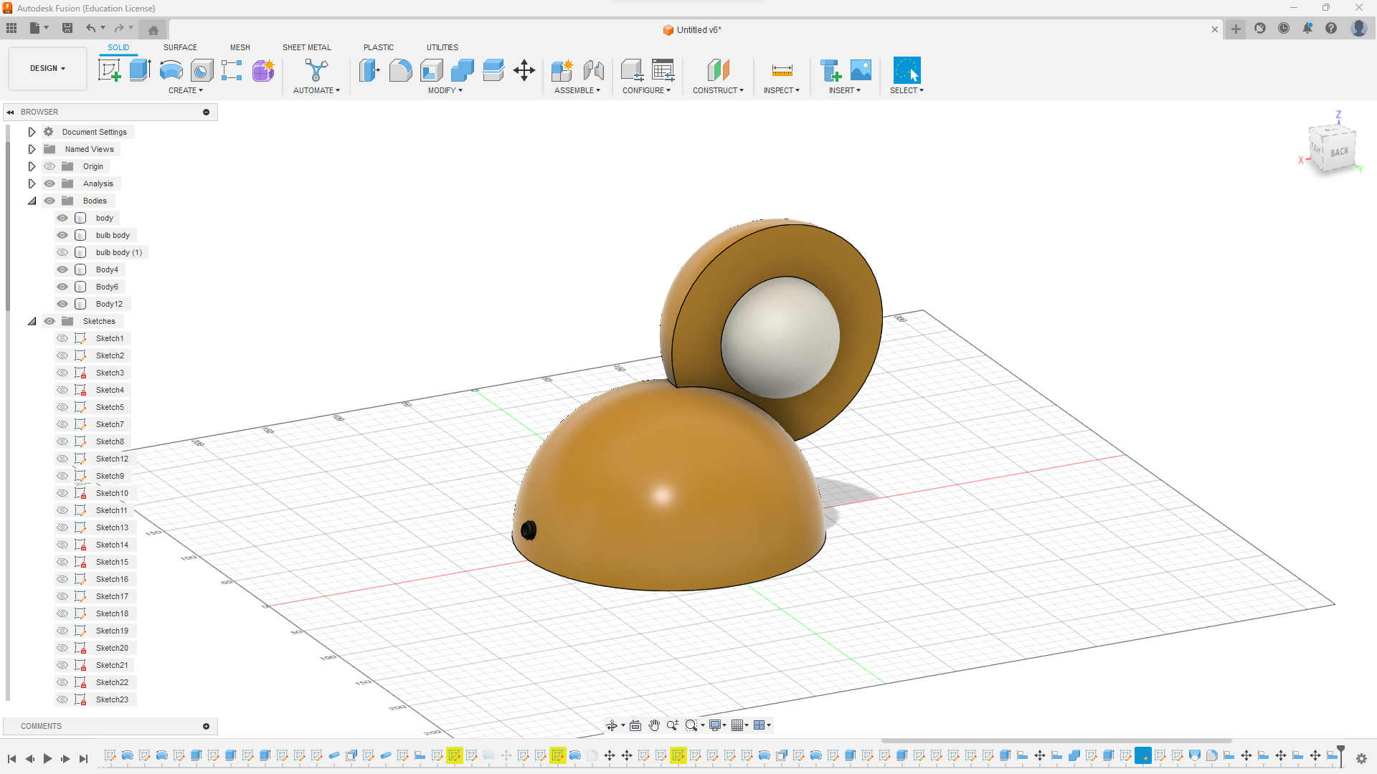
Task: Switch to the MESH tab
Action: coord(240,47)
